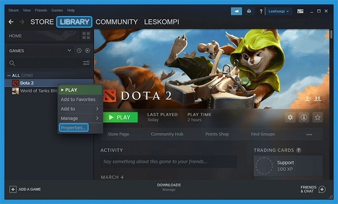The height and width of the screenshot is (204, 338).
Task: Open Dota 2 settings gear icon
Action: (x=290, y=117)
